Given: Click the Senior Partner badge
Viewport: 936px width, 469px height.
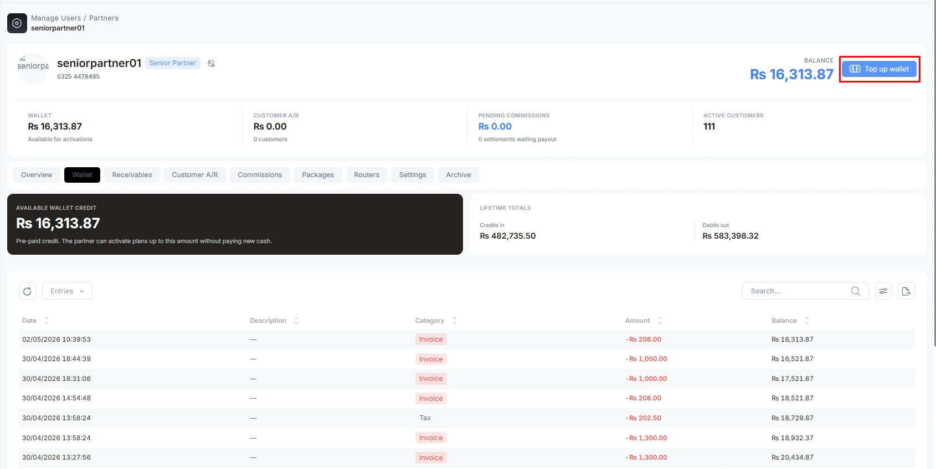Looking at the screenshot, I should [x=173, y=63].
